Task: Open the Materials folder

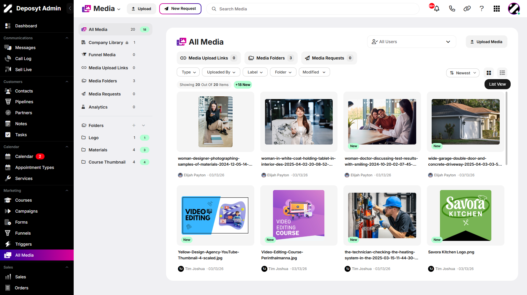Action: pos(115,150)
